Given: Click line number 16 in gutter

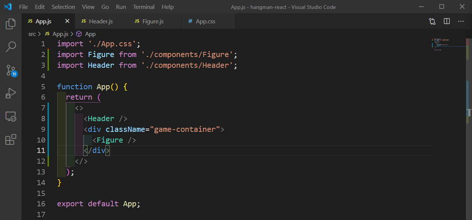Looking at the screenshot, I should pyautogui.click(x=41, y=204).
